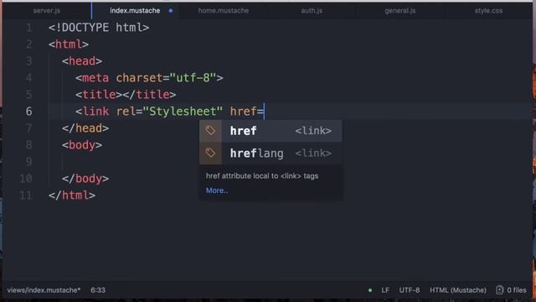Click the charset="utf-8" text on line 4
The height and width of the screenshot is (302, 536).
pyautogui.click(x=166, y=78)
